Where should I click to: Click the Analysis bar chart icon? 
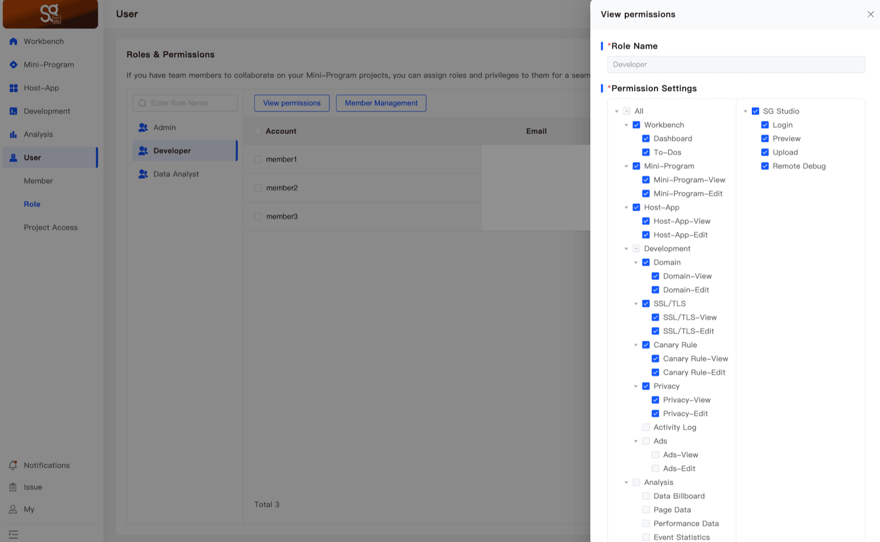(14, 135)
